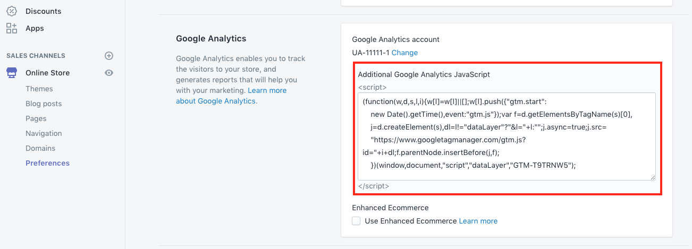Open the Navigation menu item
The image size is (692, 249).
[44, 133]
